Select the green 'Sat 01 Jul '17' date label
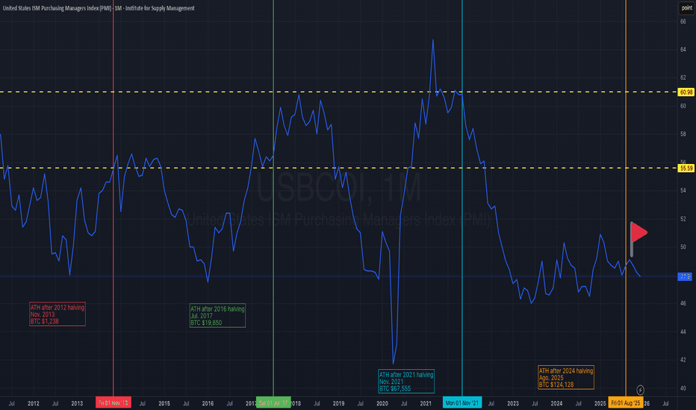The width and height of the screenshot is (696, 410). [273, 403]
